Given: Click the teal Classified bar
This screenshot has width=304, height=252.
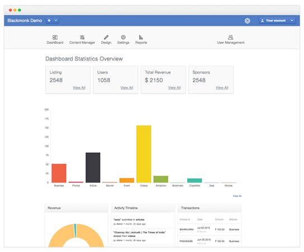Looking at the screenshot, I should (195, 180).
